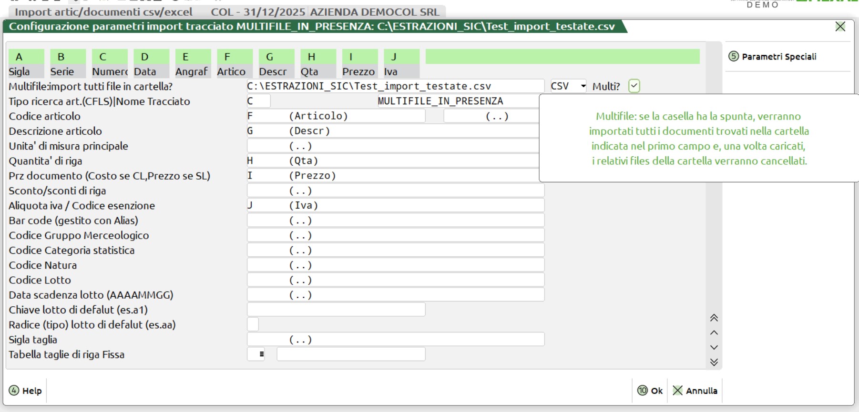
Task: Click the Help button icon
Action: click(x=14, y=391)
